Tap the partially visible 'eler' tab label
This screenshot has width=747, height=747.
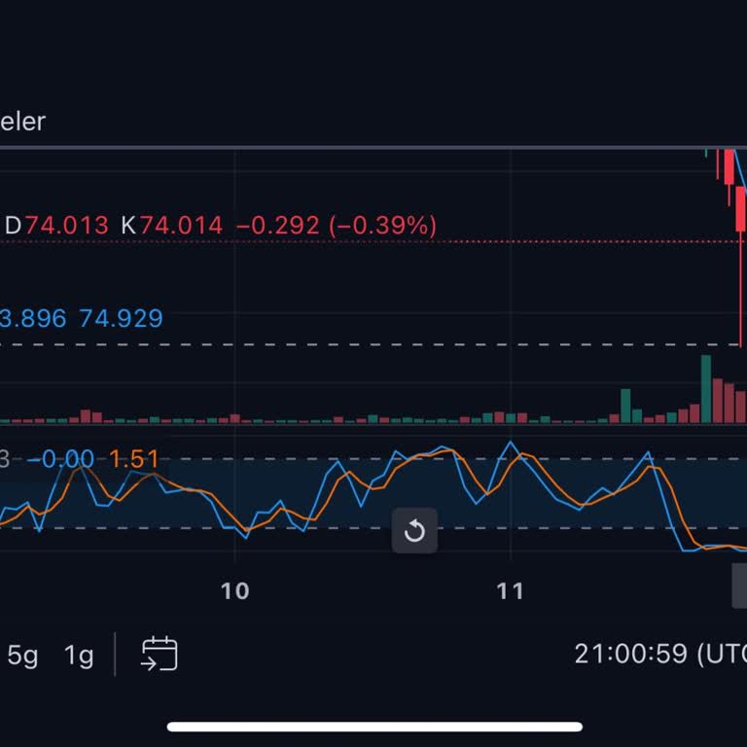[22, 122]
